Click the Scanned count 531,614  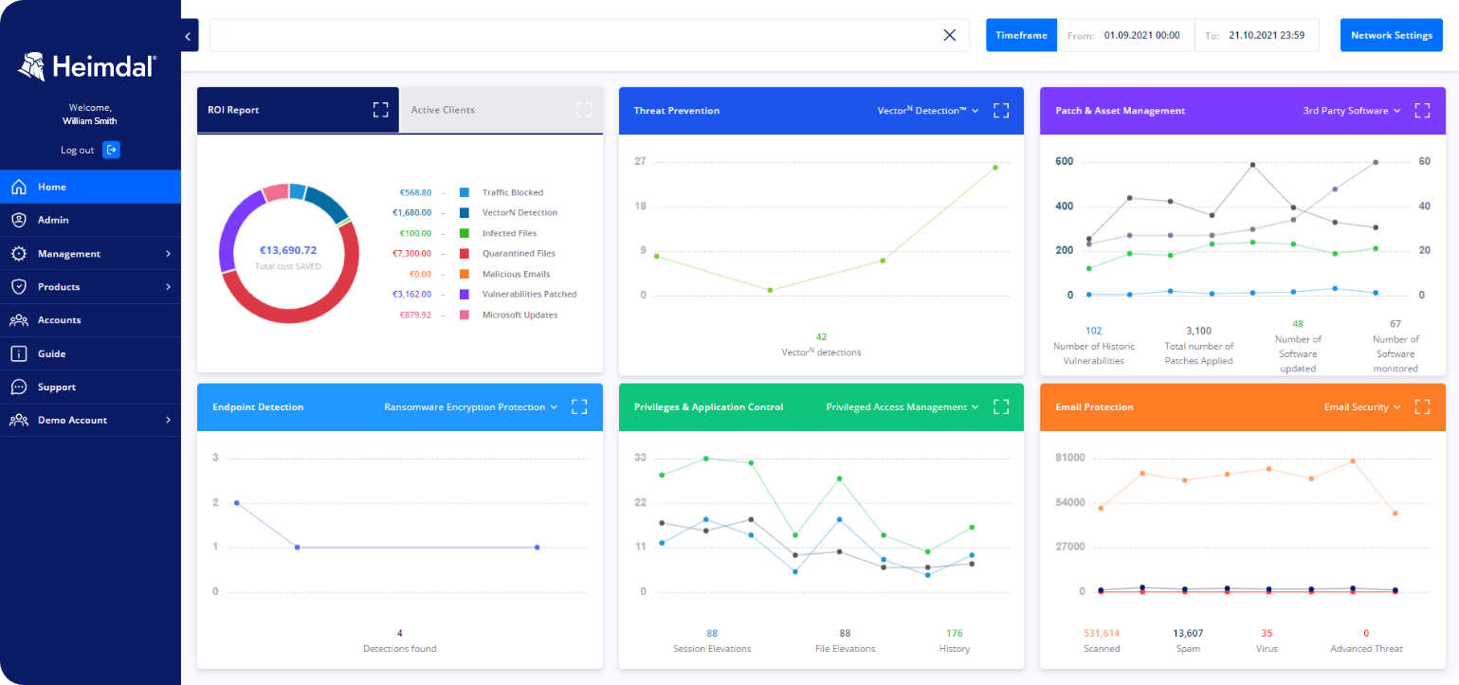[x=1102, y=633]
